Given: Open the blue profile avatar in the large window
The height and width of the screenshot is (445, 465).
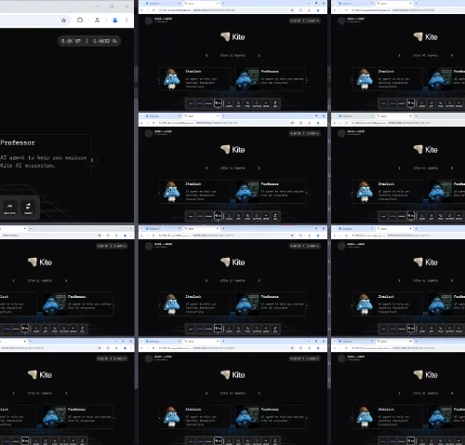Looking at the screenshot, I should [x=115, y=20].
